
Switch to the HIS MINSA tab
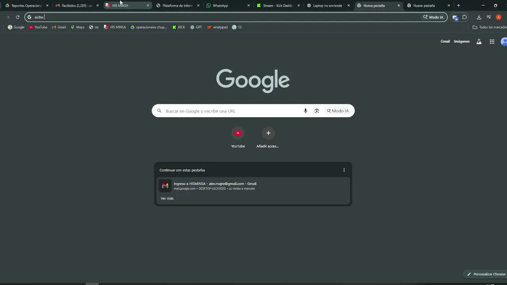(128, 6)
